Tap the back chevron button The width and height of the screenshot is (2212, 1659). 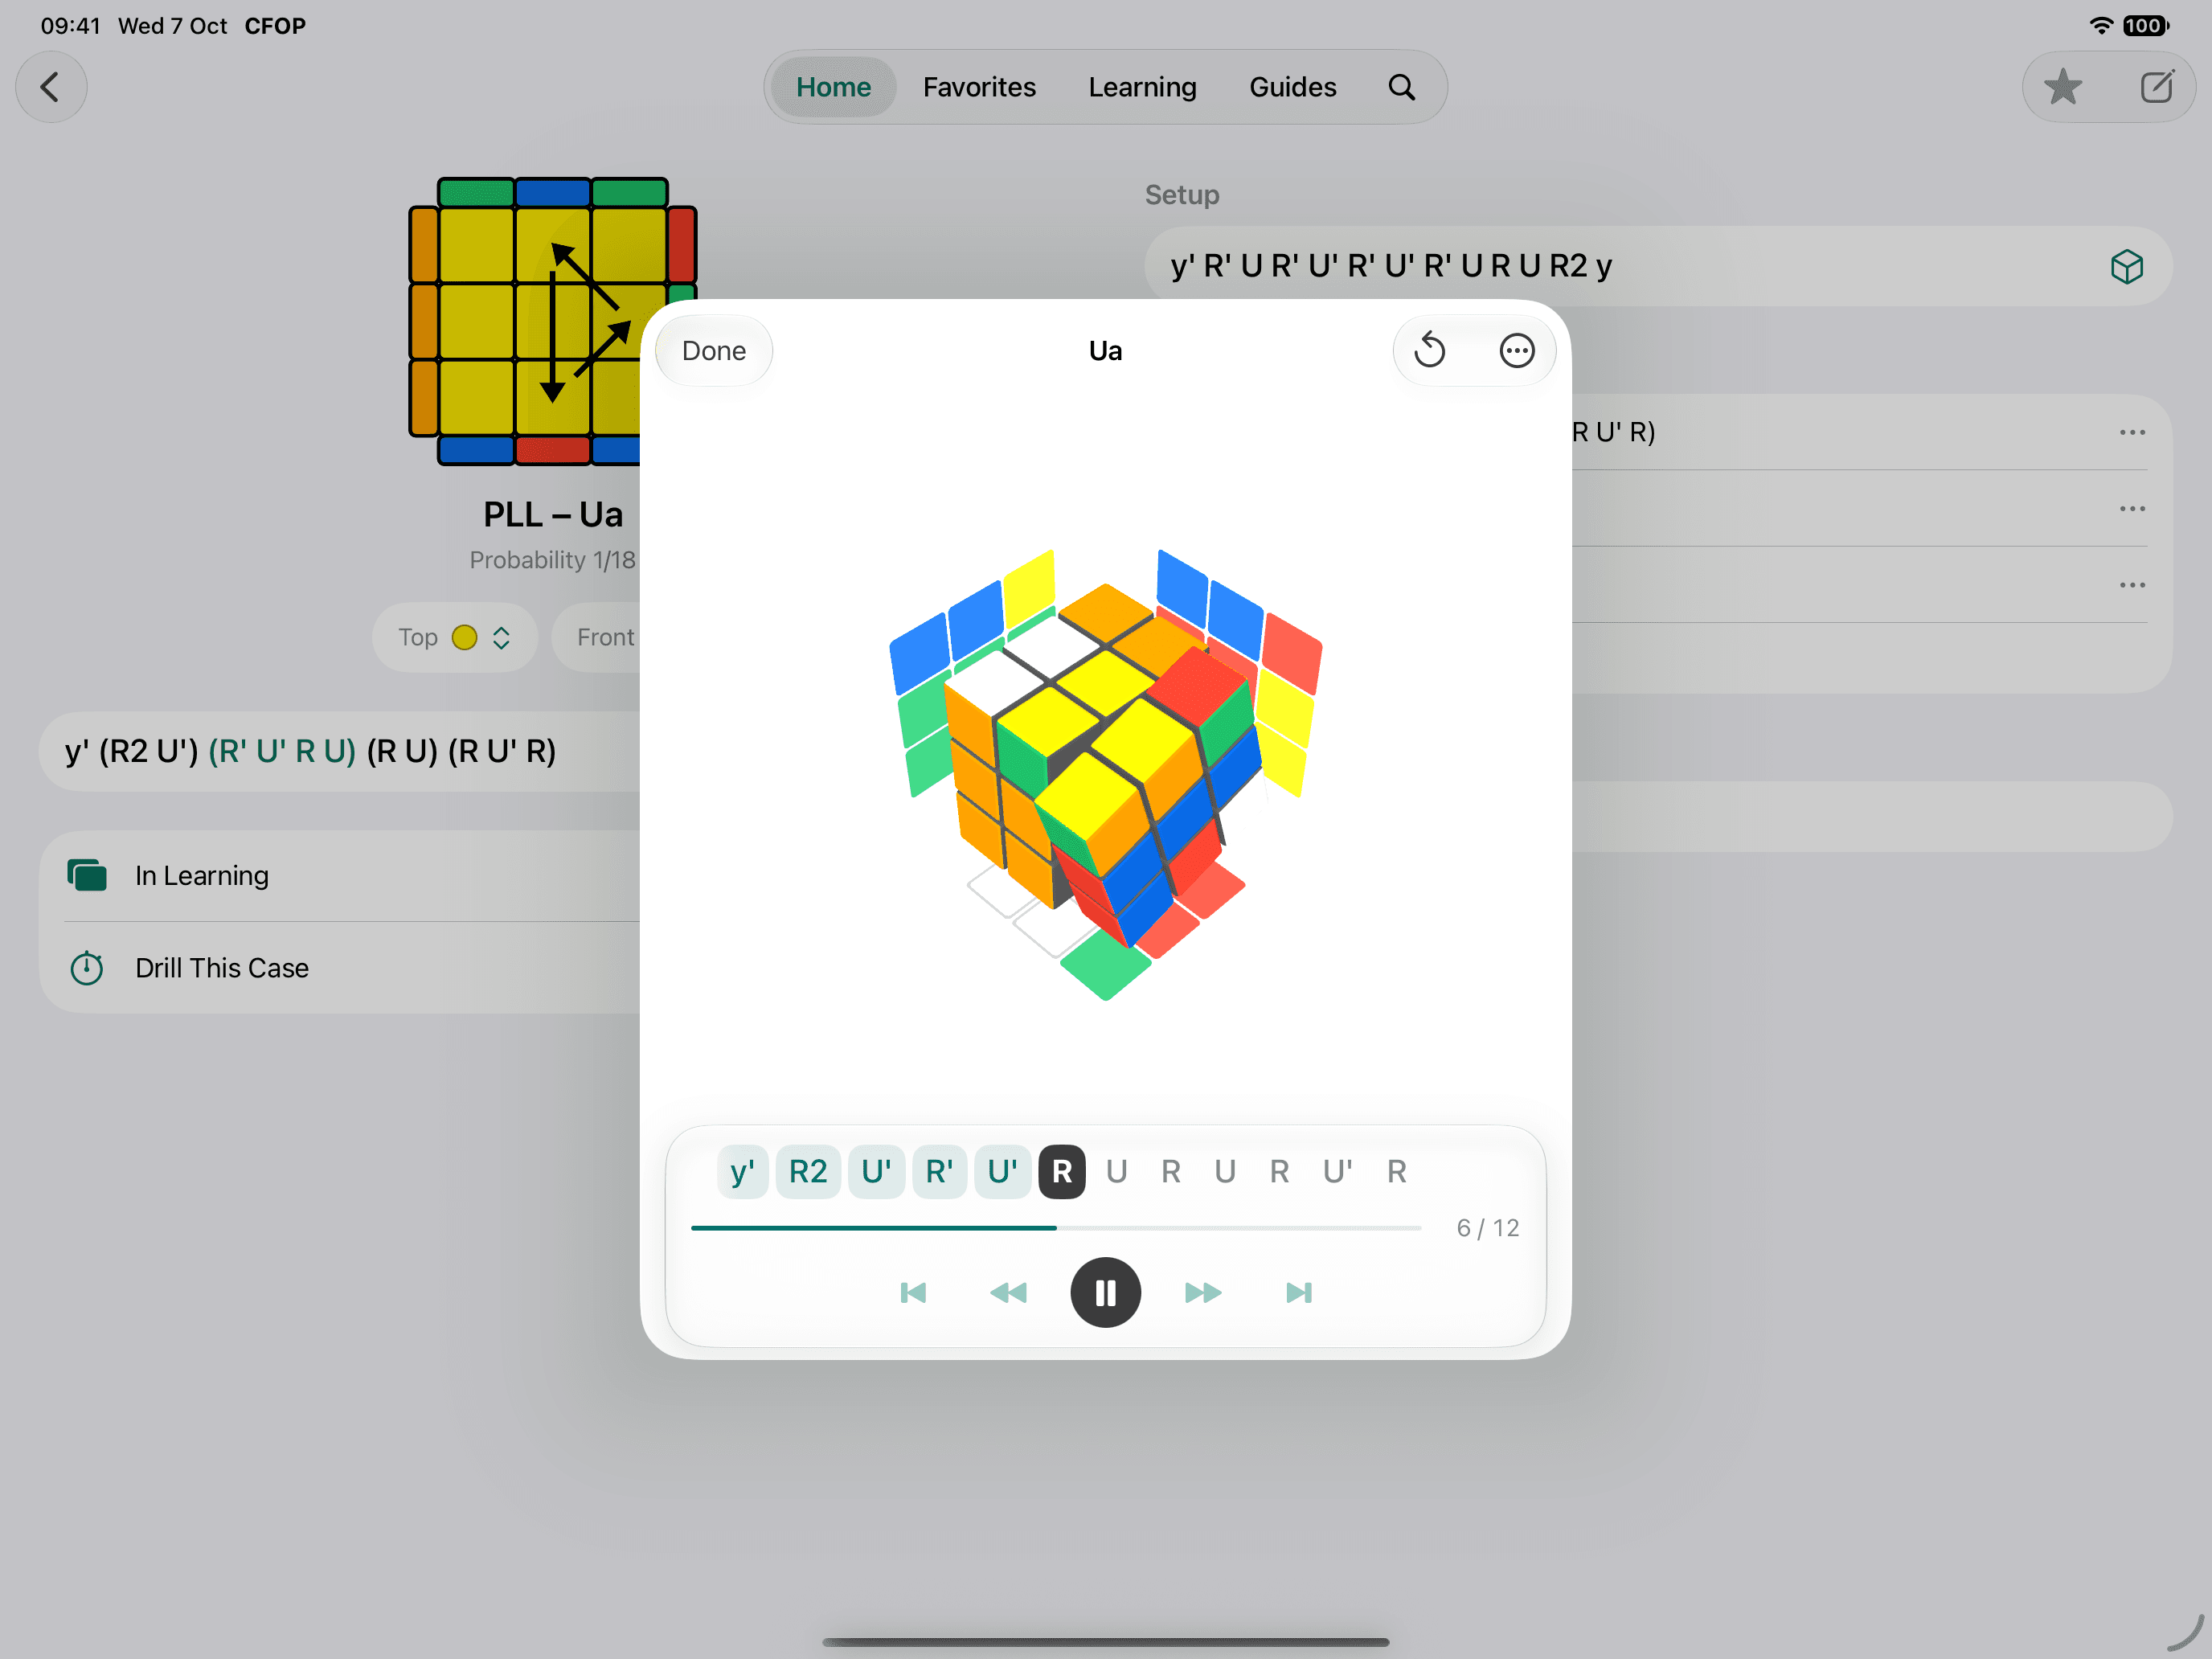click(x=51, y=87)
